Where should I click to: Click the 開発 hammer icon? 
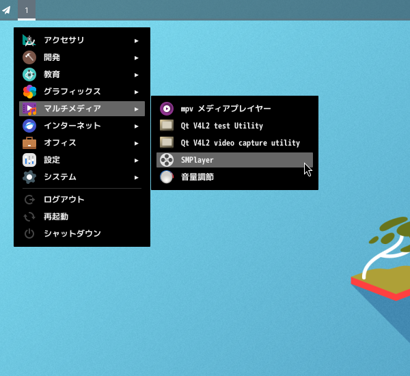click(x=29, y=57)
